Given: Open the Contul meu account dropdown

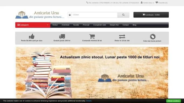Looking at the screenshot, I should (x=147, y=3).
